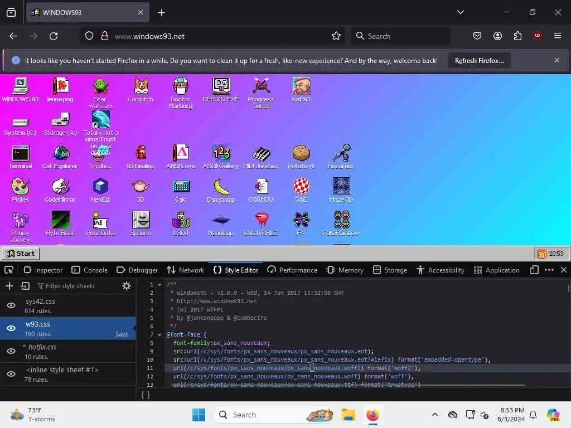This screenshot has height=428, width=571.
Task: Switch to the Debugger tab
Action: coord(137,270)
